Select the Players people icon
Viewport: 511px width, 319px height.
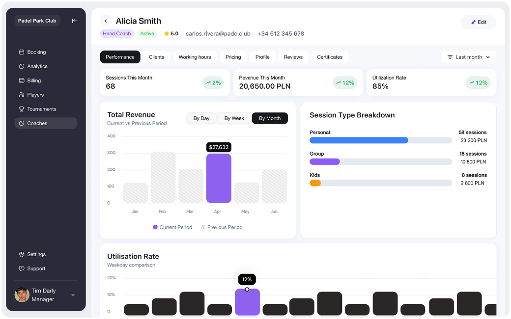pos(22,95)
